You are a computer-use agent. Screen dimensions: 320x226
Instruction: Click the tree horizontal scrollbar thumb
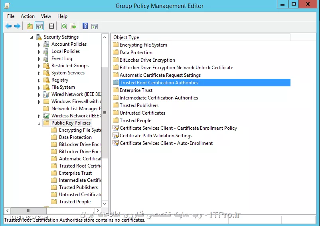pos(28,210)
